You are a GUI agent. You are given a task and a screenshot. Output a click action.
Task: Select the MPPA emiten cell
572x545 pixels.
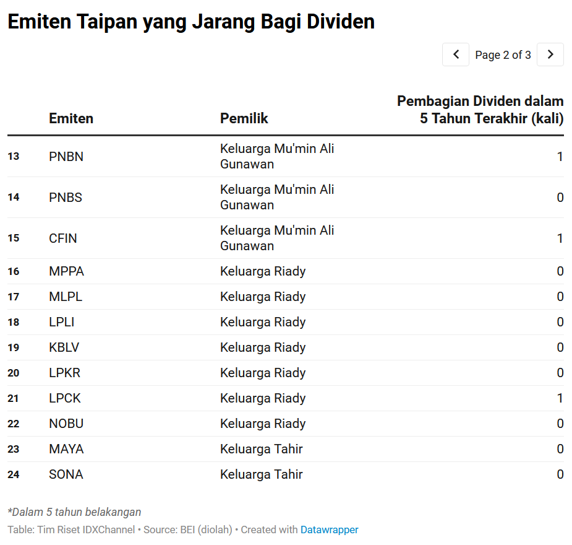coord(66,271)
